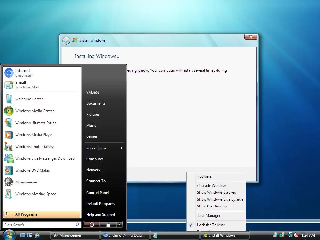Screen dimensions: 320x240
Task: Click the network tray icon
Action: 290,235
